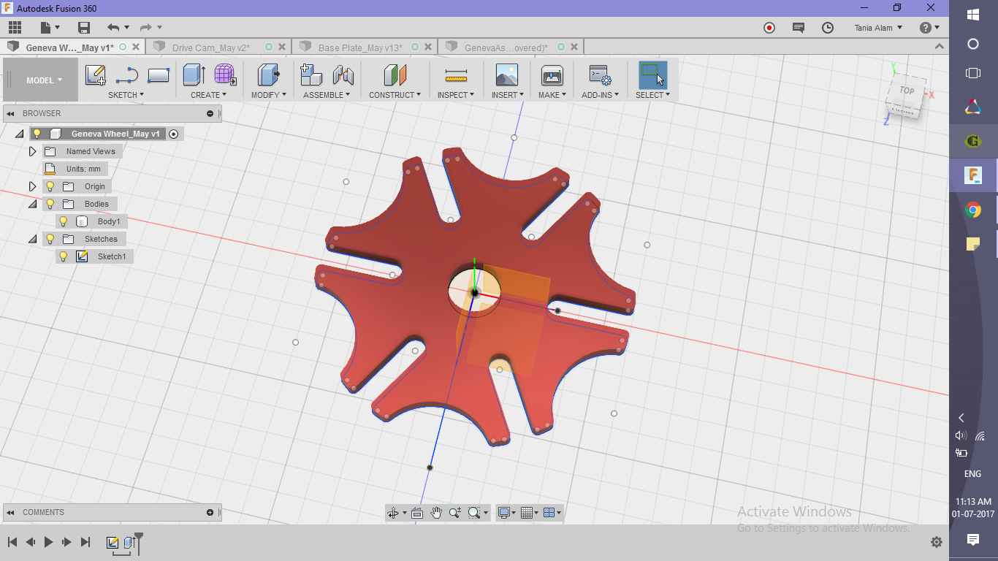Click the Orbit navigation tool
Viewport: 998px width, 561px height.
pyautogui.click(x=395, y=513)
